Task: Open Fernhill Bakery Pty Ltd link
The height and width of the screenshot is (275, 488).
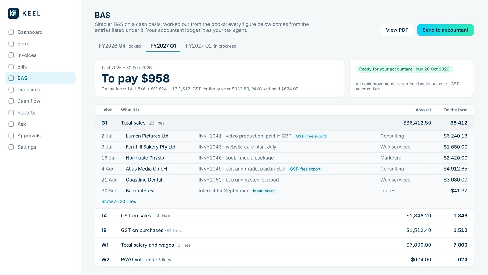Action: pyautogui.click(x=151, y=147)
